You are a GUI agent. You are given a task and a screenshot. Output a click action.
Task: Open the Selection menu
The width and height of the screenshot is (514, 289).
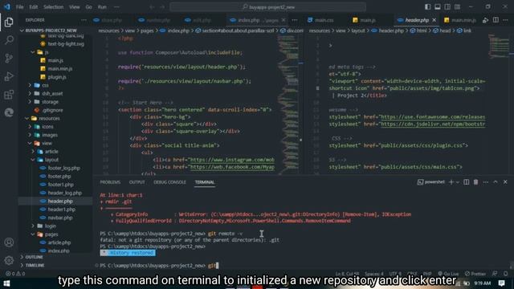pyautogui.click(x=53, y=7)
